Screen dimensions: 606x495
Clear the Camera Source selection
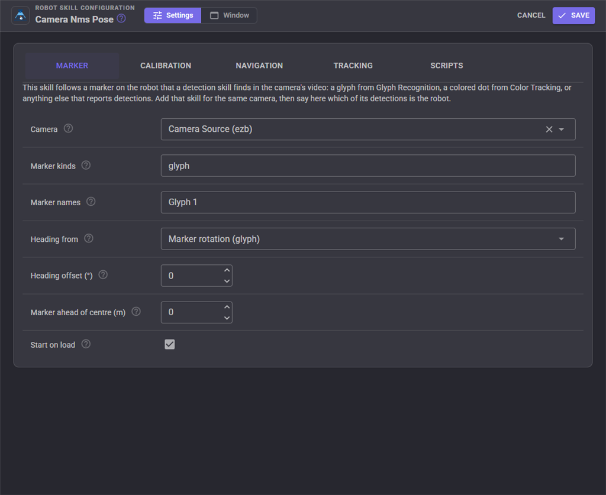(549, 130)
